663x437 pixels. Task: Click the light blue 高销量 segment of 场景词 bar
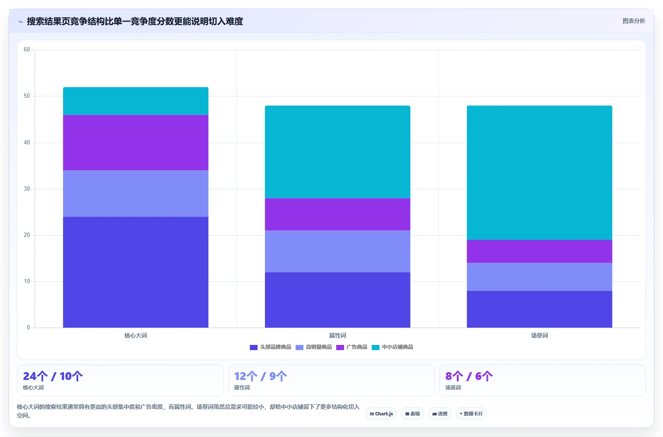pos(539,277)
